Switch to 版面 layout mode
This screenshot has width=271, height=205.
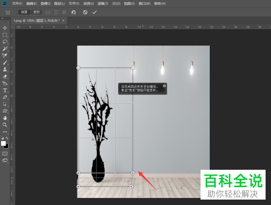tap(24, 12)
